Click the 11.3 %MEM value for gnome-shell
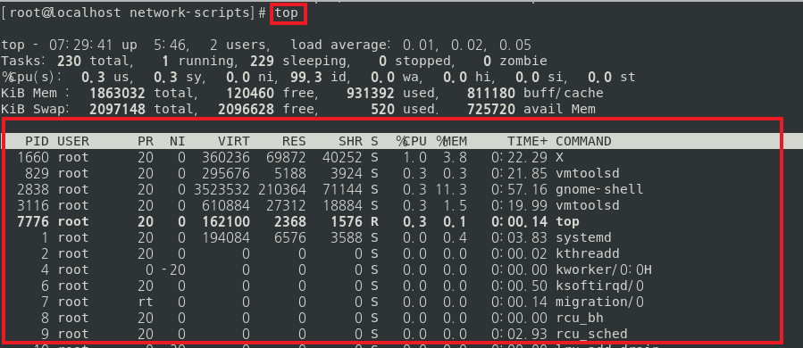 pyautogui.click(x=451, y=189)
